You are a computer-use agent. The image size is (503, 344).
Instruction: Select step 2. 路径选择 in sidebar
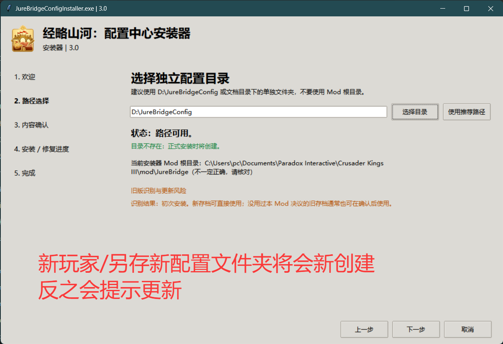(32, 101)
